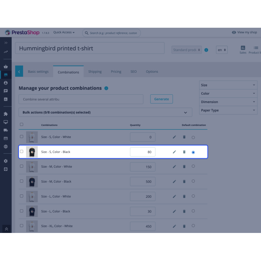Image resolution: width=261 pixels, height=261 pixels.
Task: Expand the Size attribute panel
Action: point(228,85)
